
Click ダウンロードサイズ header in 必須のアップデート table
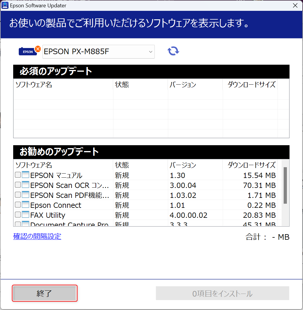pyautogui.click(x=251, y=85)
